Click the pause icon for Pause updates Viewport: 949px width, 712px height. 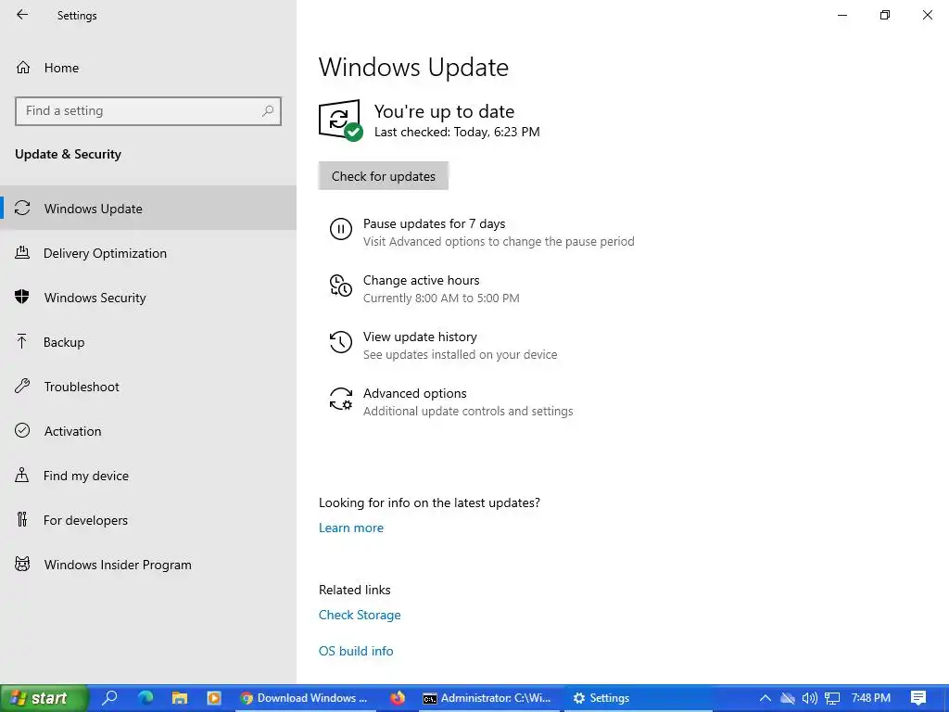pos(341,230)
